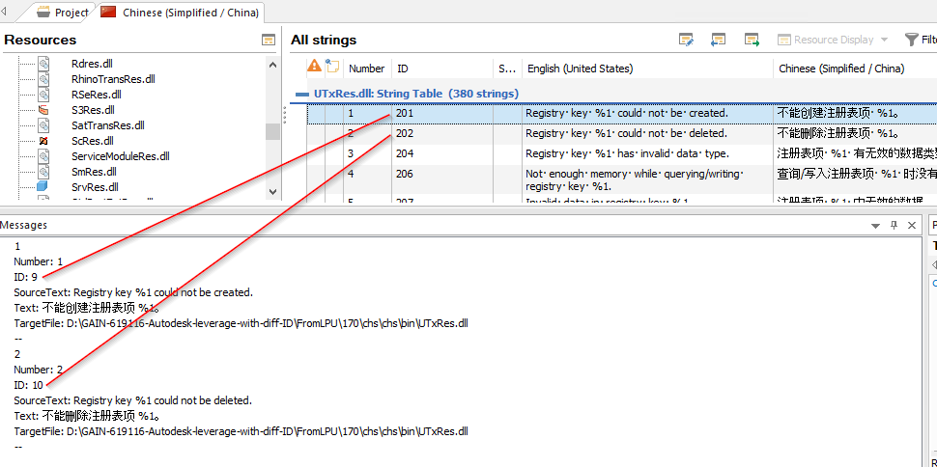Click the S3Res.dll orange icon
Viewport: 937px width, 467px height.
[x=43, y=110]
